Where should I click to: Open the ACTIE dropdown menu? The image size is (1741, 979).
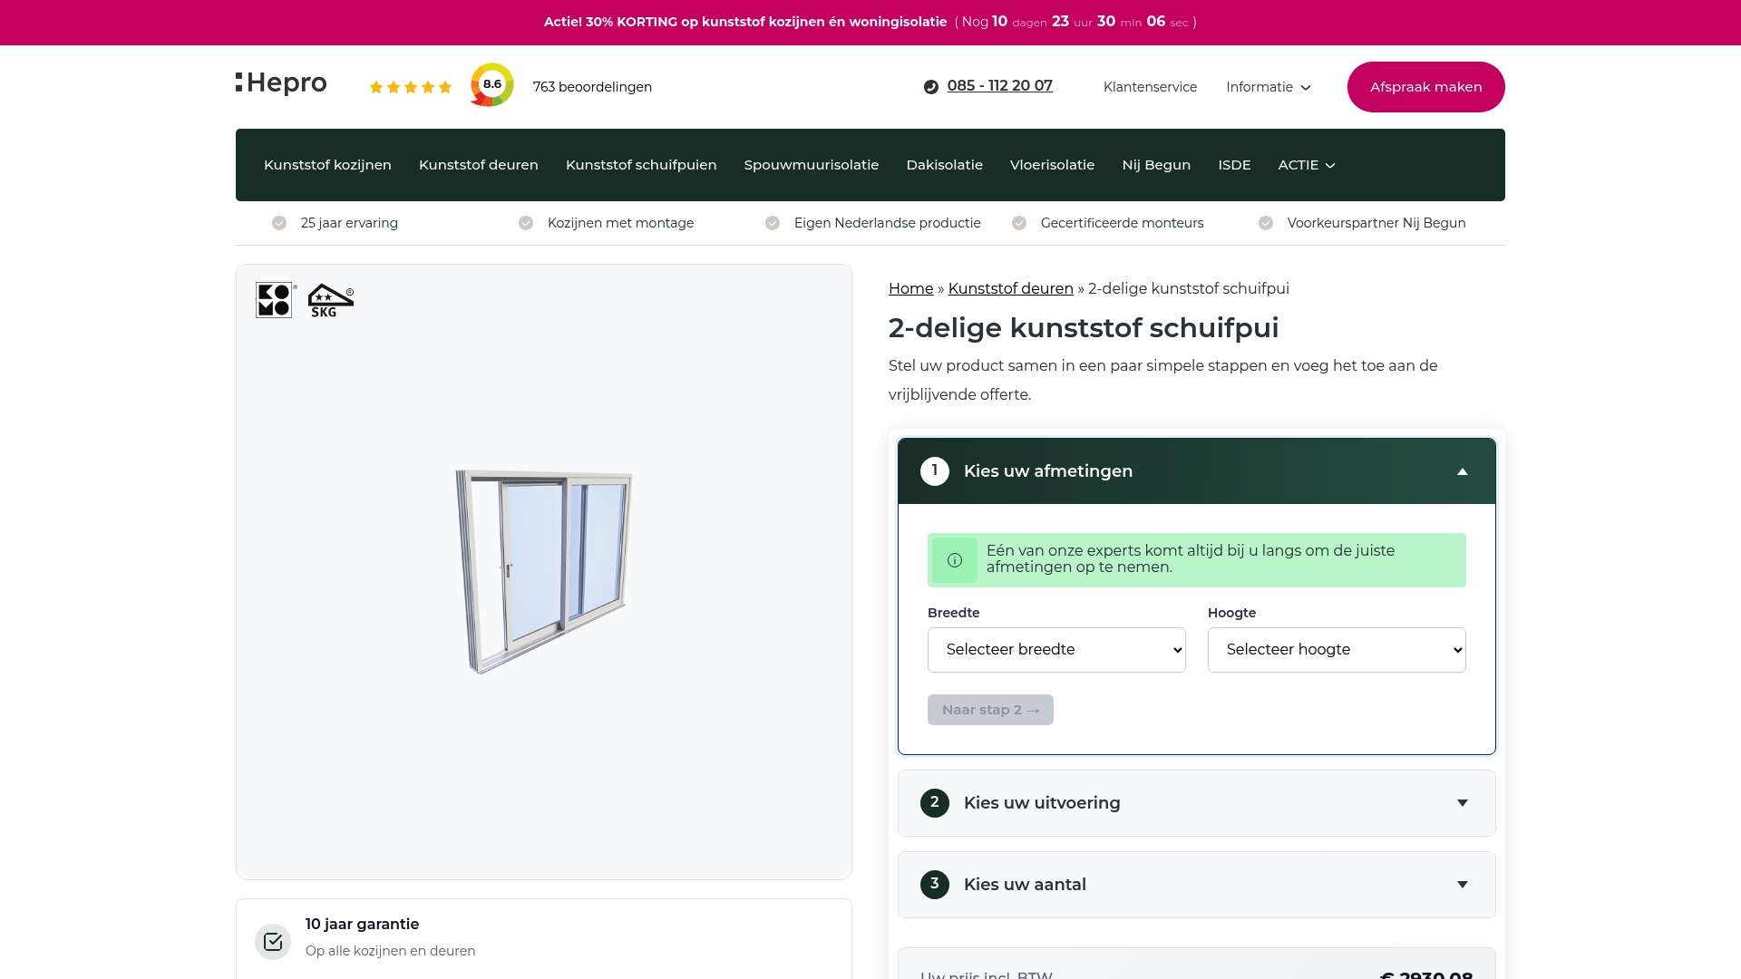[x=1307, y=165]
